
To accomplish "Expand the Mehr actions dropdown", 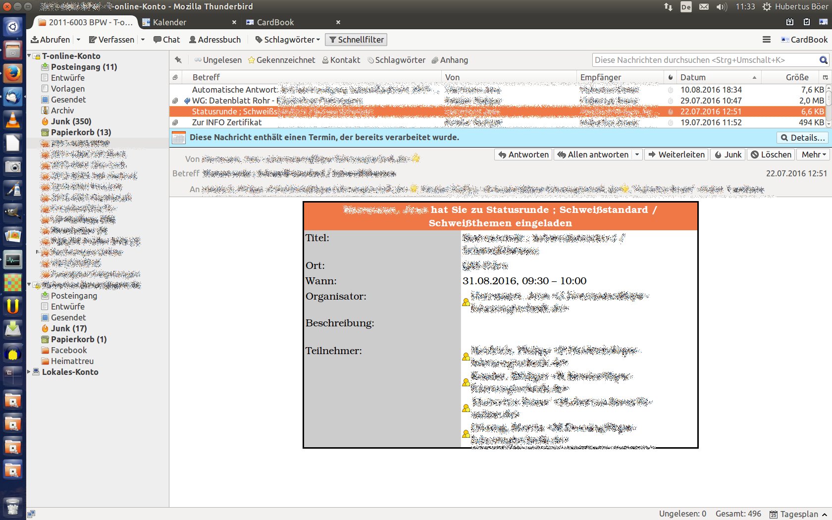I will [x=814, y=155].
